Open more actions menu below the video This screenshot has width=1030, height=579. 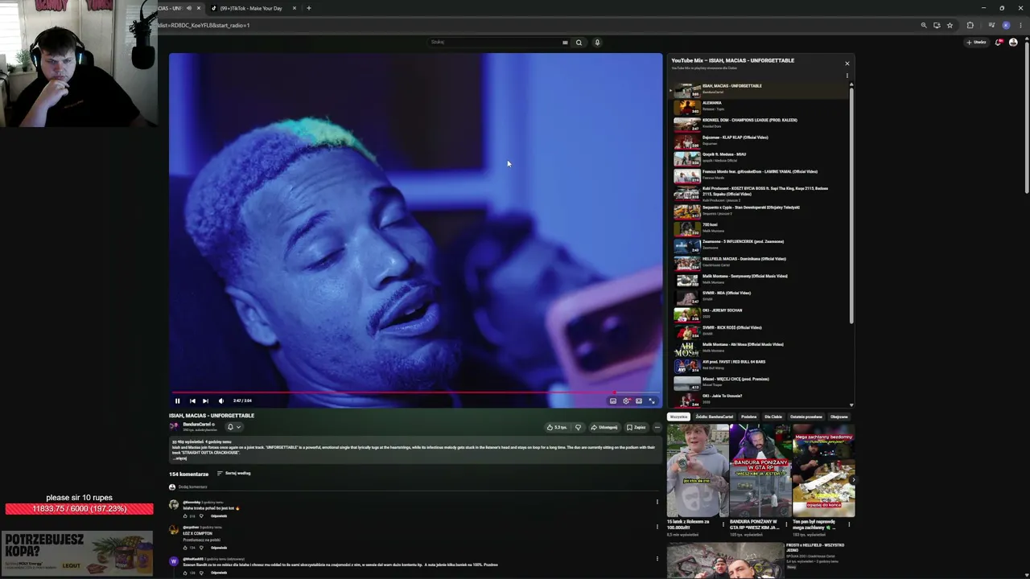(x=657, y=428)
